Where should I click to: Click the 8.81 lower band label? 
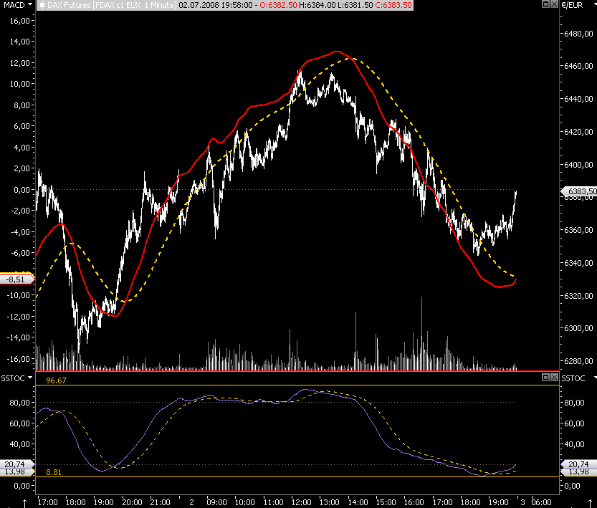54,472
